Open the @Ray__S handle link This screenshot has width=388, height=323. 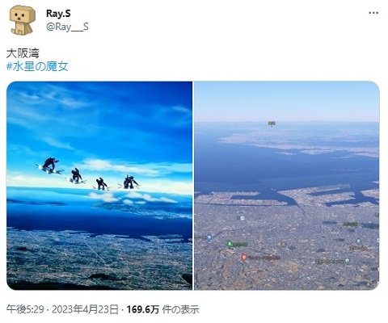point(67,27)
